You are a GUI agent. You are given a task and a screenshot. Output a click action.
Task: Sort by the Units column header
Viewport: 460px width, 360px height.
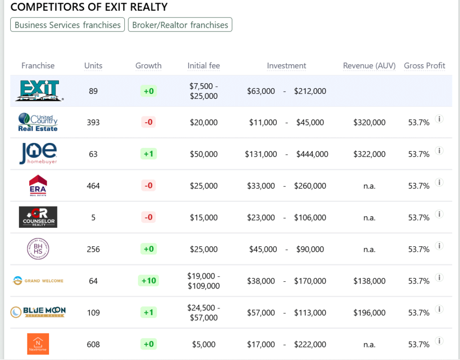click(93, 66)
